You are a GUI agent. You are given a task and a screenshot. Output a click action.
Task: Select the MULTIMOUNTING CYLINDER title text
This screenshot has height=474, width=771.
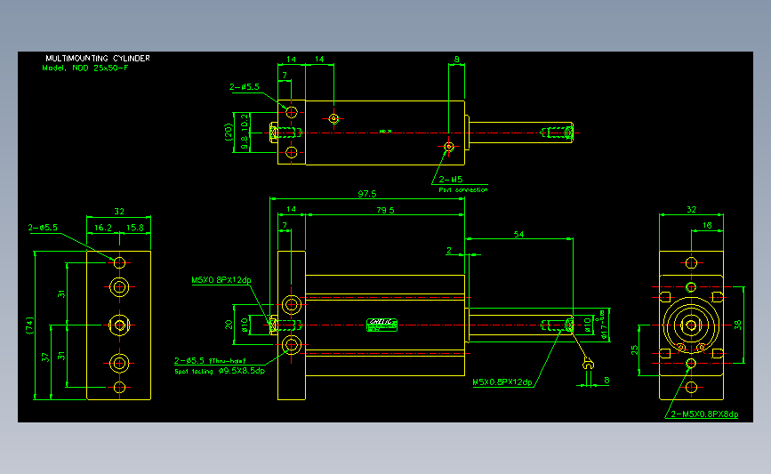pyautogui.click(x=98, y=58)
